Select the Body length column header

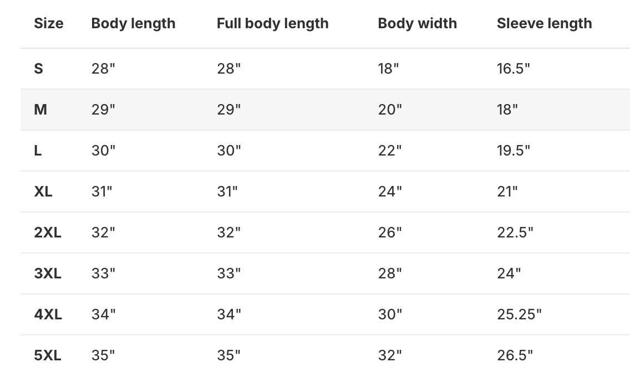coord(133,23)
